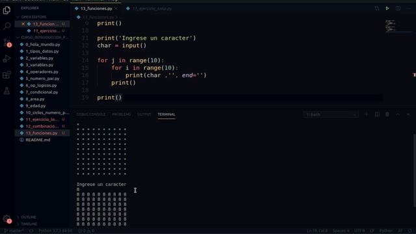
Task: Open the Output tab
Action: point(144,114)
